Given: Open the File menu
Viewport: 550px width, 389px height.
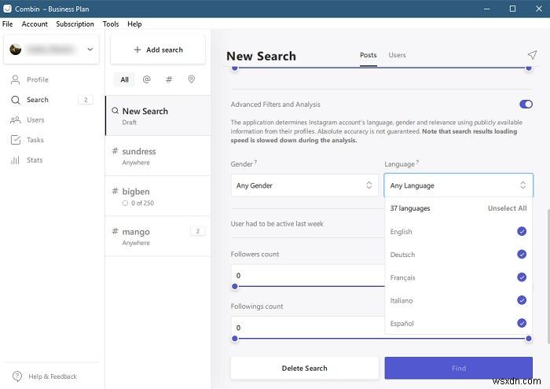Looking at the screenshot, I should 7,24.
